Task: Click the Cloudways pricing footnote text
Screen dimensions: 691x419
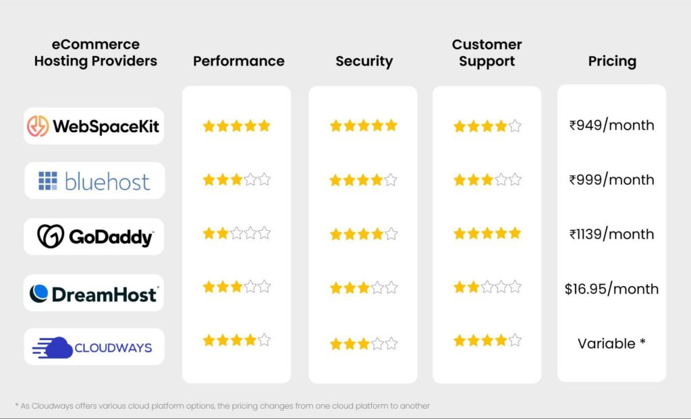Action: [x=222, y=406]
